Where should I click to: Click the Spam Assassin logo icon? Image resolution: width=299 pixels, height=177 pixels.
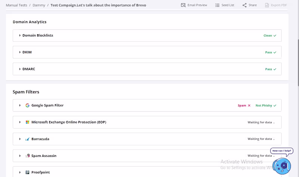[x=27, y=156]
